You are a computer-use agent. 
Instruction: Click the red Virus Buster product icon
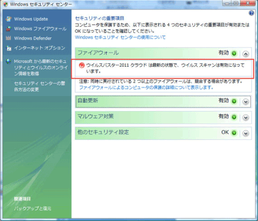tap(82, 65)
